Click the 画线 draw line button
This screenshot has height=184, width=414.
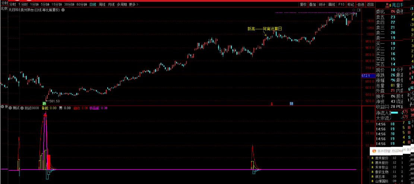pyautogui.click(x=331, y=4)
